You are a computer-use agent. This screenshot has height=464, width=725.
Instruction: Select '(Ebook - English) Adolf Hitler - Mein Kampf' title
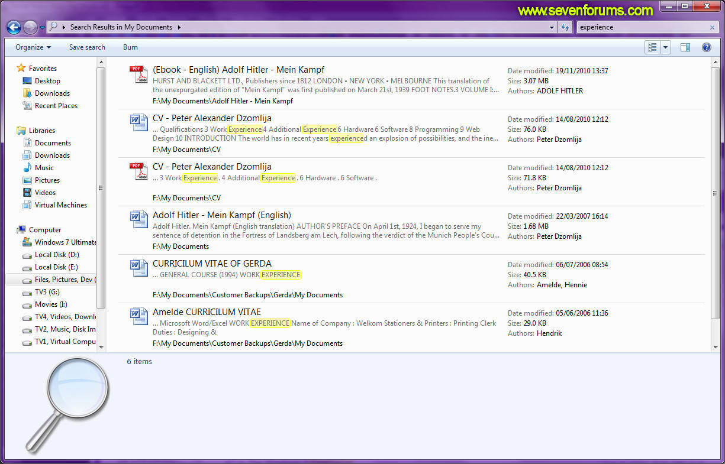tap(239, 70)
